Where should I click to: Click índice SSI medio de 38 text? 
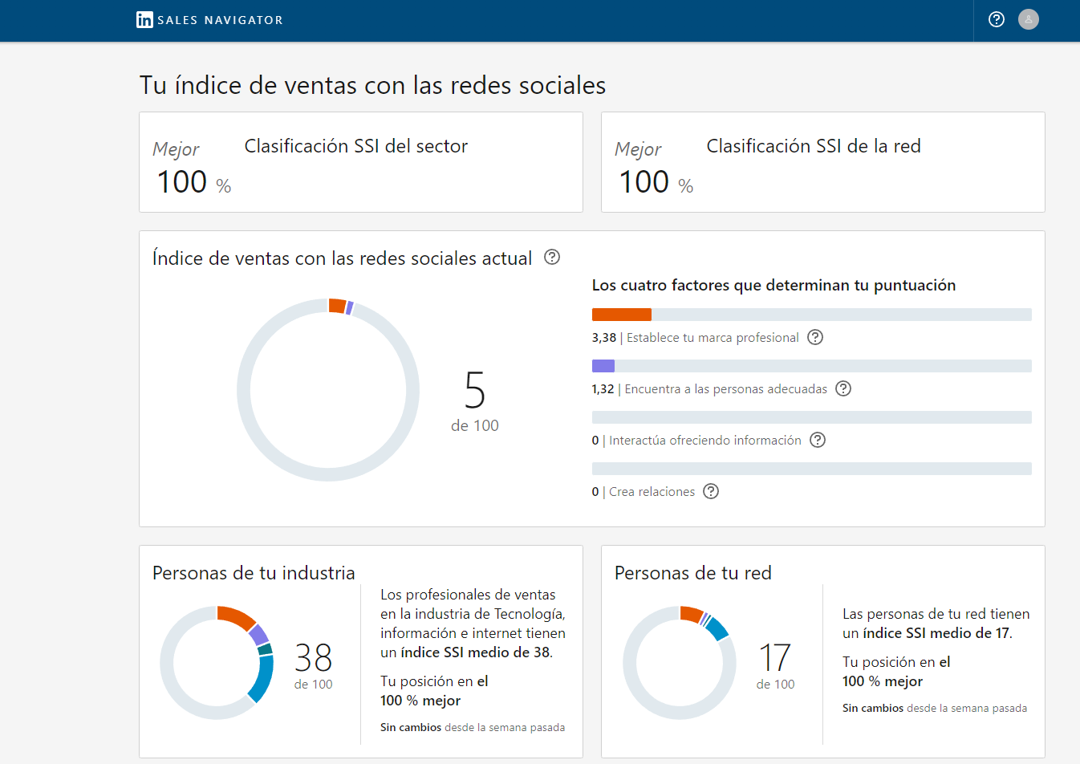tap(475, 652)
